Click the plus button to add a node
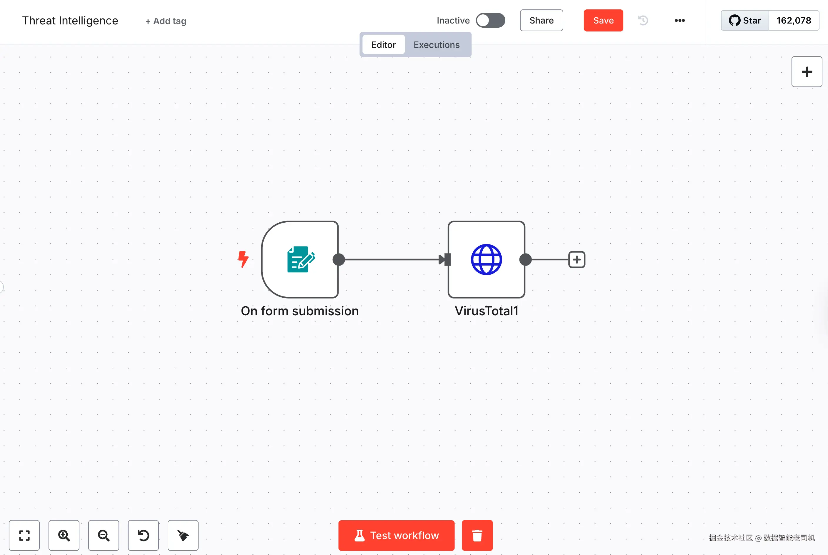The width and height of the screenshot is (828, 555). (807, 72)
